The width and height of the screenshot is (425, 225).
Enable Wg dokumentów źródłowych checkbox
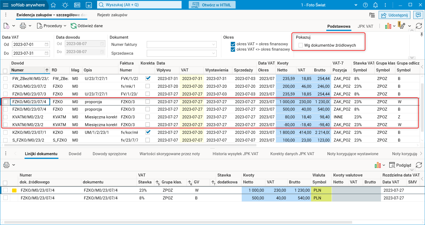click(301, 45)
